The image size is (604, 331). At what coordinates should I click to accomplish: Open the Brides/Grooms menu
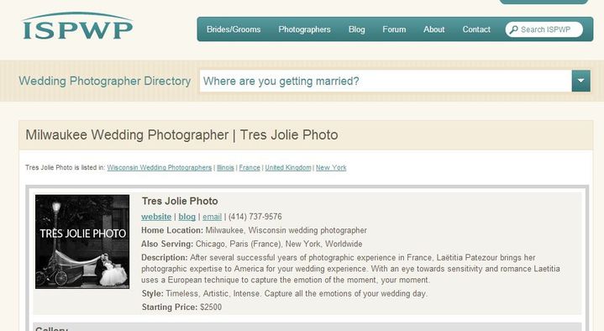click(234, 29)
